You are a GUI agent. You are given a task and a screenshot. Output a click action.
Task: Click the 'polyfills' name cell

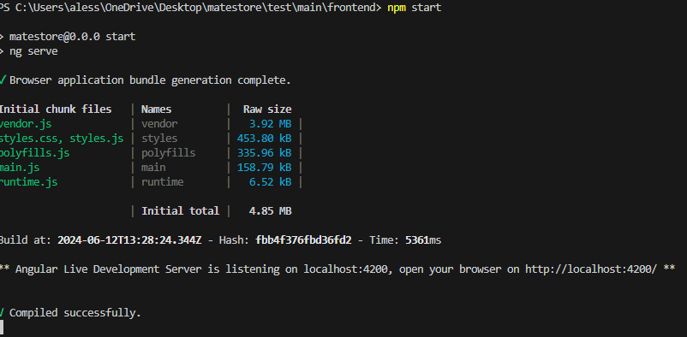[168, 153]
